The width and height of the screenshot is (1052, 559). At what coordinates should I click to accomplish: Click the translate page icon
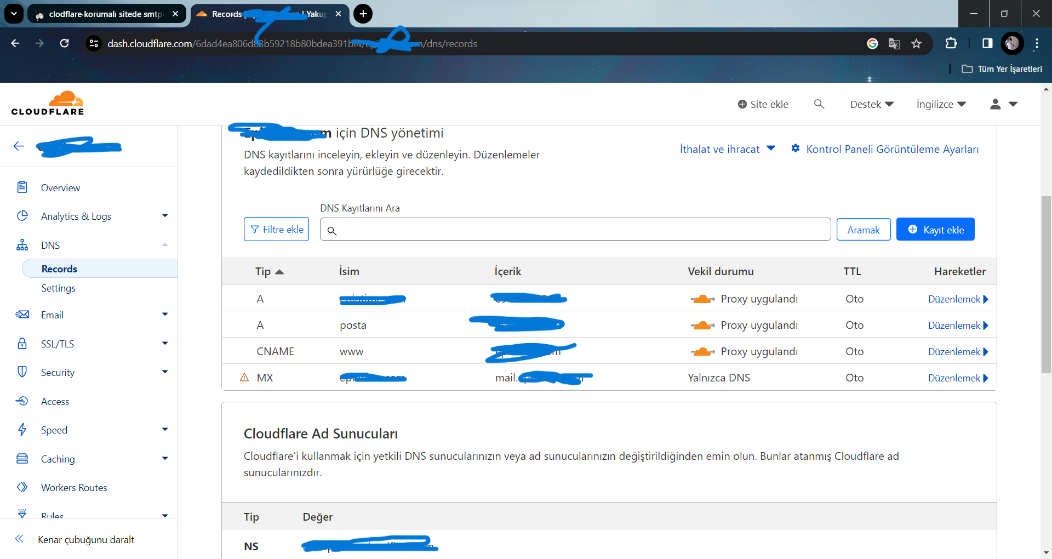click(894, 43)
